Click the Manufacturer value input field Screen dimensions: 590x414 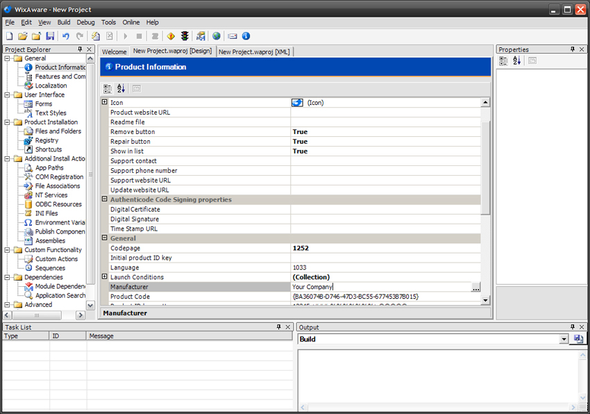pos(381,287)
